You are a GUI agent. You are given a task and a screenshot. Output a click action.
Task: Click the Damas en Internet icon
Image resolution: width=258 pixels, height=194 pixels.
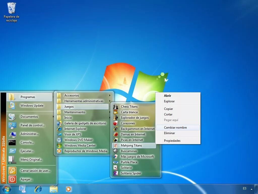pyautogui.click(x=115, y=134)
